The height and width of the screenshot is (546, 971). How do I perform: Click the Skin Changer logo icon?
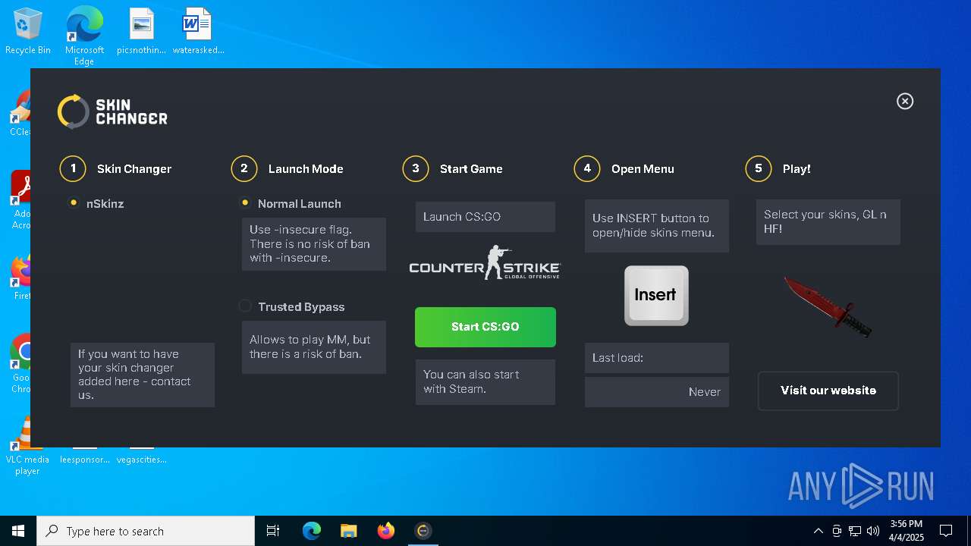pyautogui.click(x=74, y=111)
